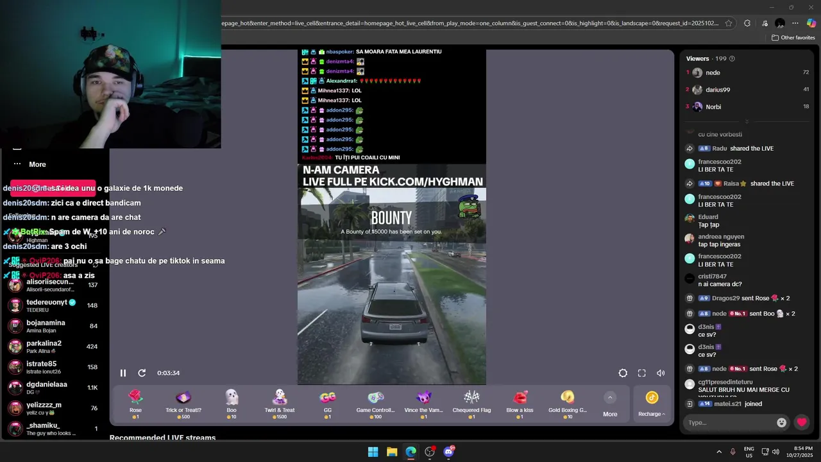Viewport: 821px width, 462px height.
Task: Send the Twirl & Treat gift
Action: [x=280, y=404]
